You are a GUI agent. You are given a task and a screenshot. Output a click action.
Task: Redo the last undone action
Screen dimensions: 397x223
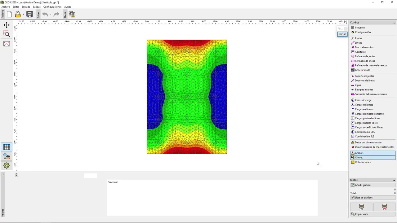56,14
